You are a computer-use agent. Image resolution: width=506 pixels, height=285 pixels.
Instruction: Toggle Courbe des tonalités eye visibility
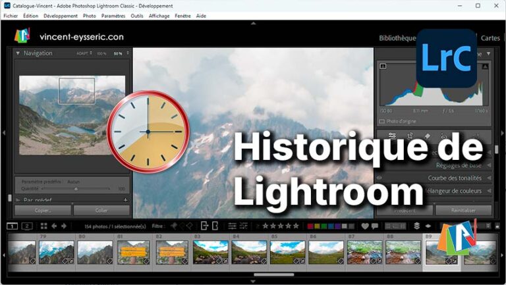click(x=379, y=178)
